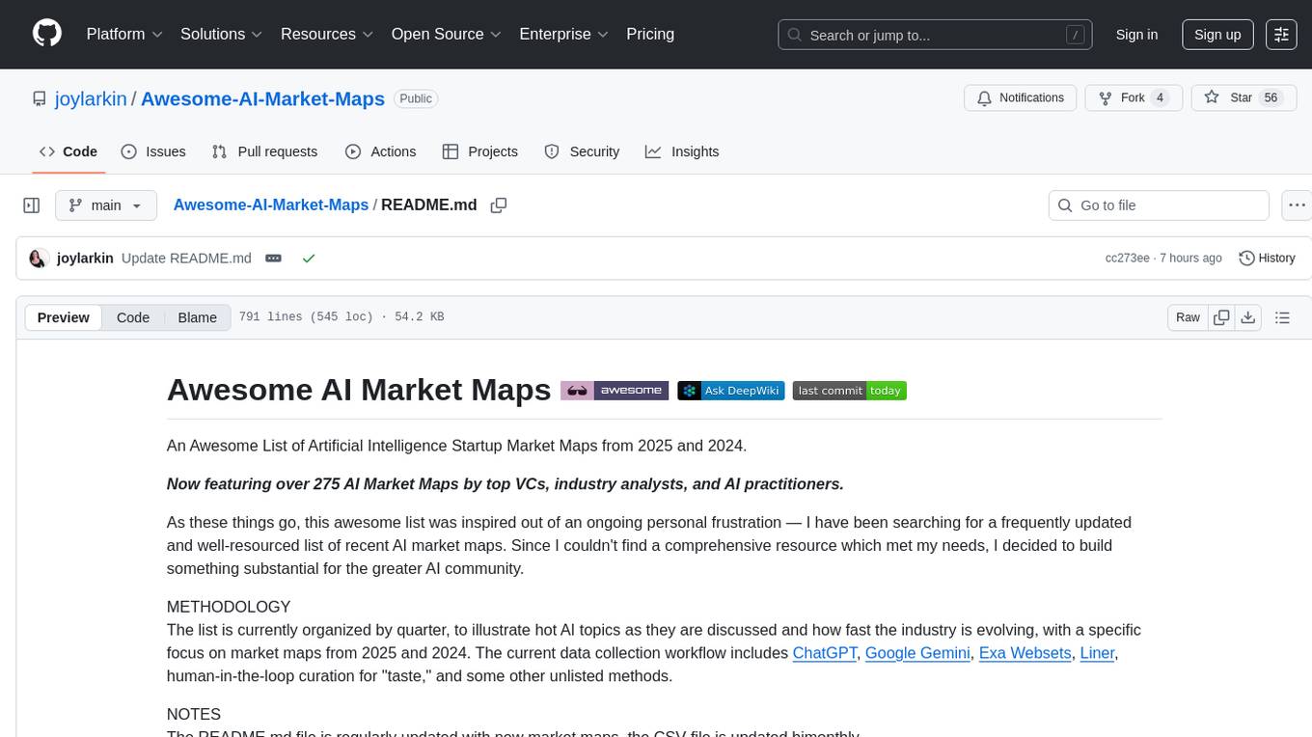The width and height of the screenshot is (1312, 737).
Task: Switch to Code view of file
Action: pyautogui.click(x=133, y=317)
